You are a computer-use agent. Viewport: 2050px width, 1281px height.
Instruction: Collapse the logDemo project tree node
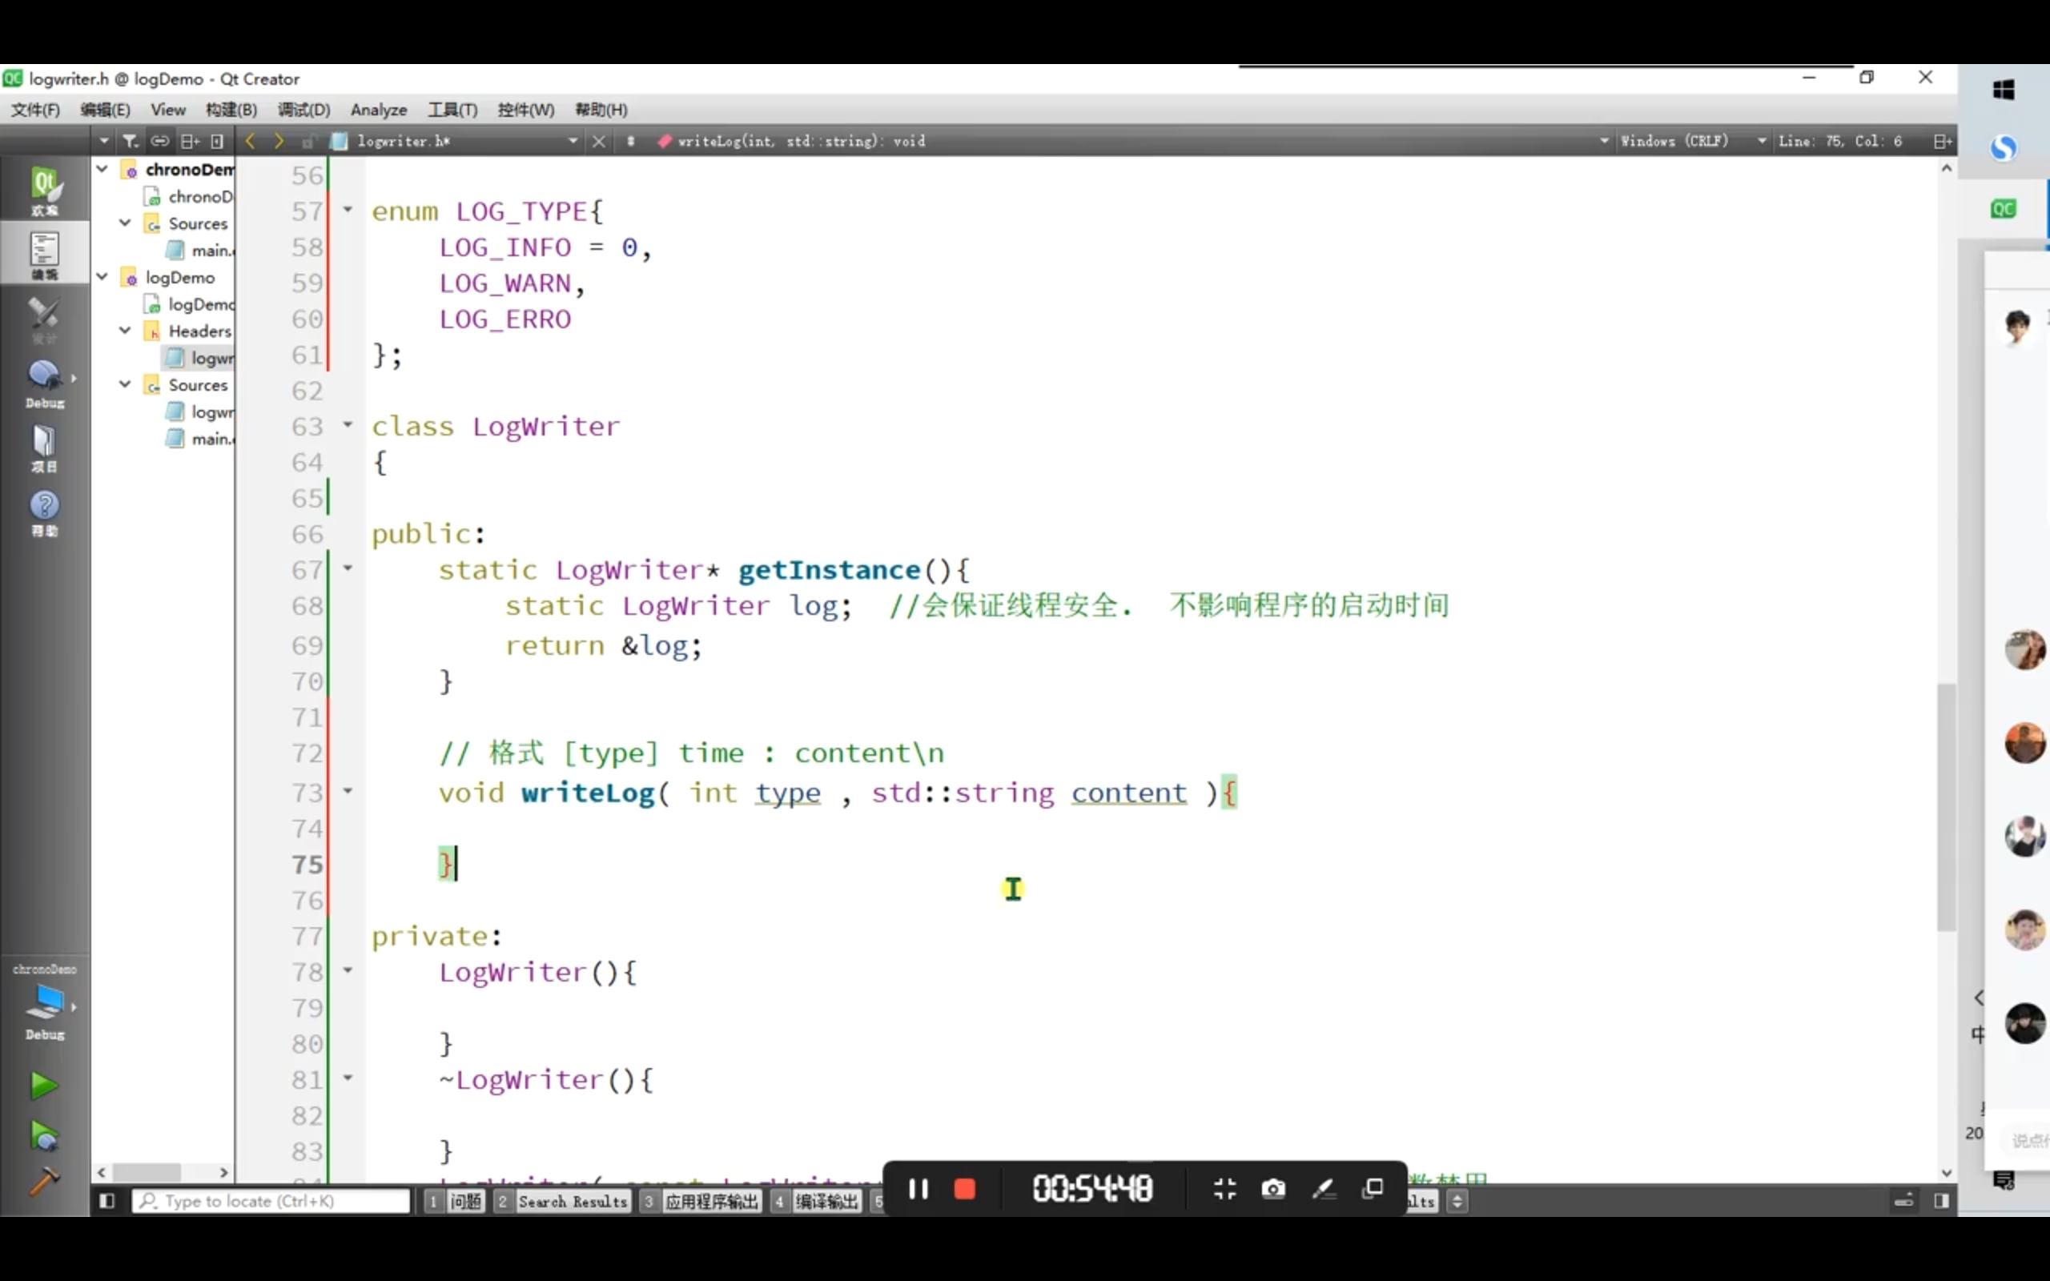102,276
